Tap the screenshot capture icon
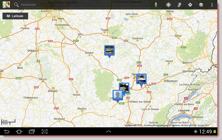 coord(44,132)
